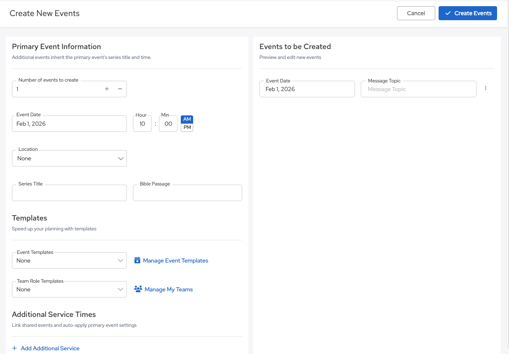This screenshot has height=354, width=509.
Task: Expand the Location dropdown
Action: (x=69, y=158)
